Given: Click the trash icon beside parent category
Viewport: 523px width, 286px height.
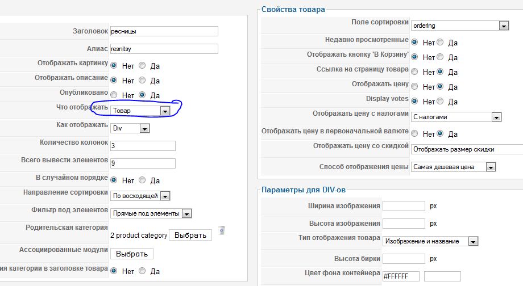Looking at the screenshot, I should pos(222,230).
